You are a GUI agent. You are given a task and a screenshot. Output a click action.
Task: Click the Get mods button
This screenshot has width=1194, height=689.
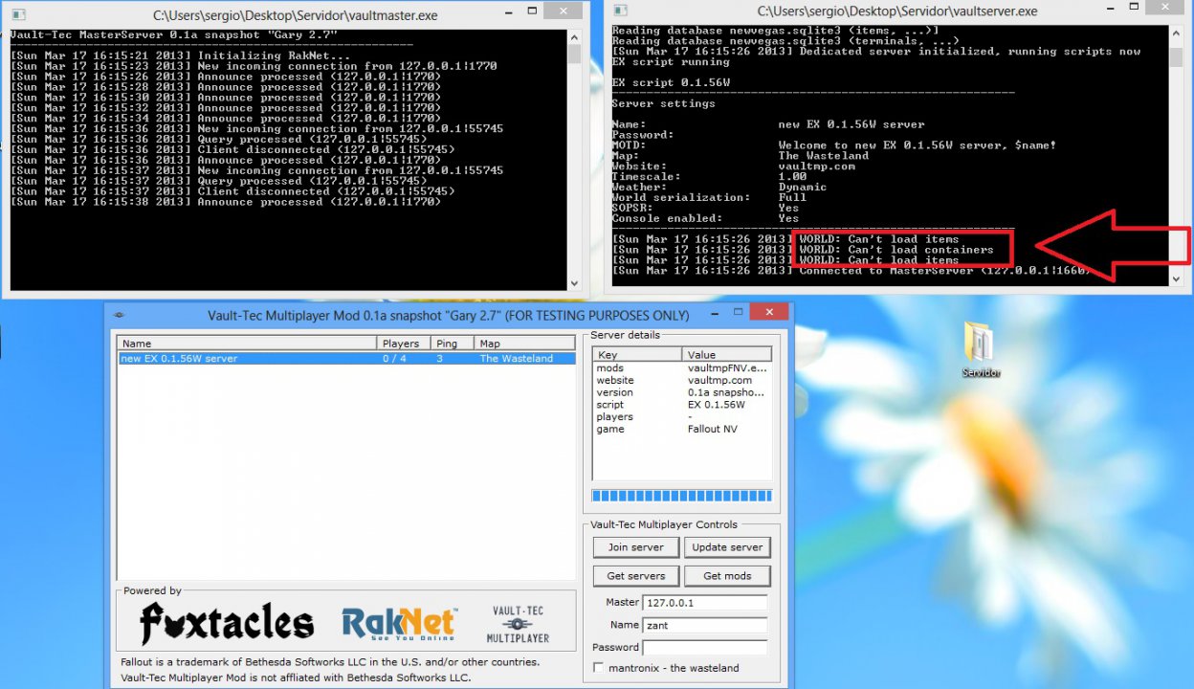pyautogui.click(x=727, y=576)
